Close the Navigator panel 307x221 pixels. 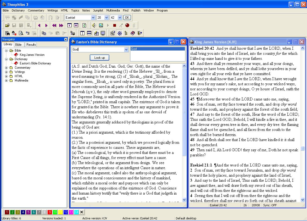[66, 39]
